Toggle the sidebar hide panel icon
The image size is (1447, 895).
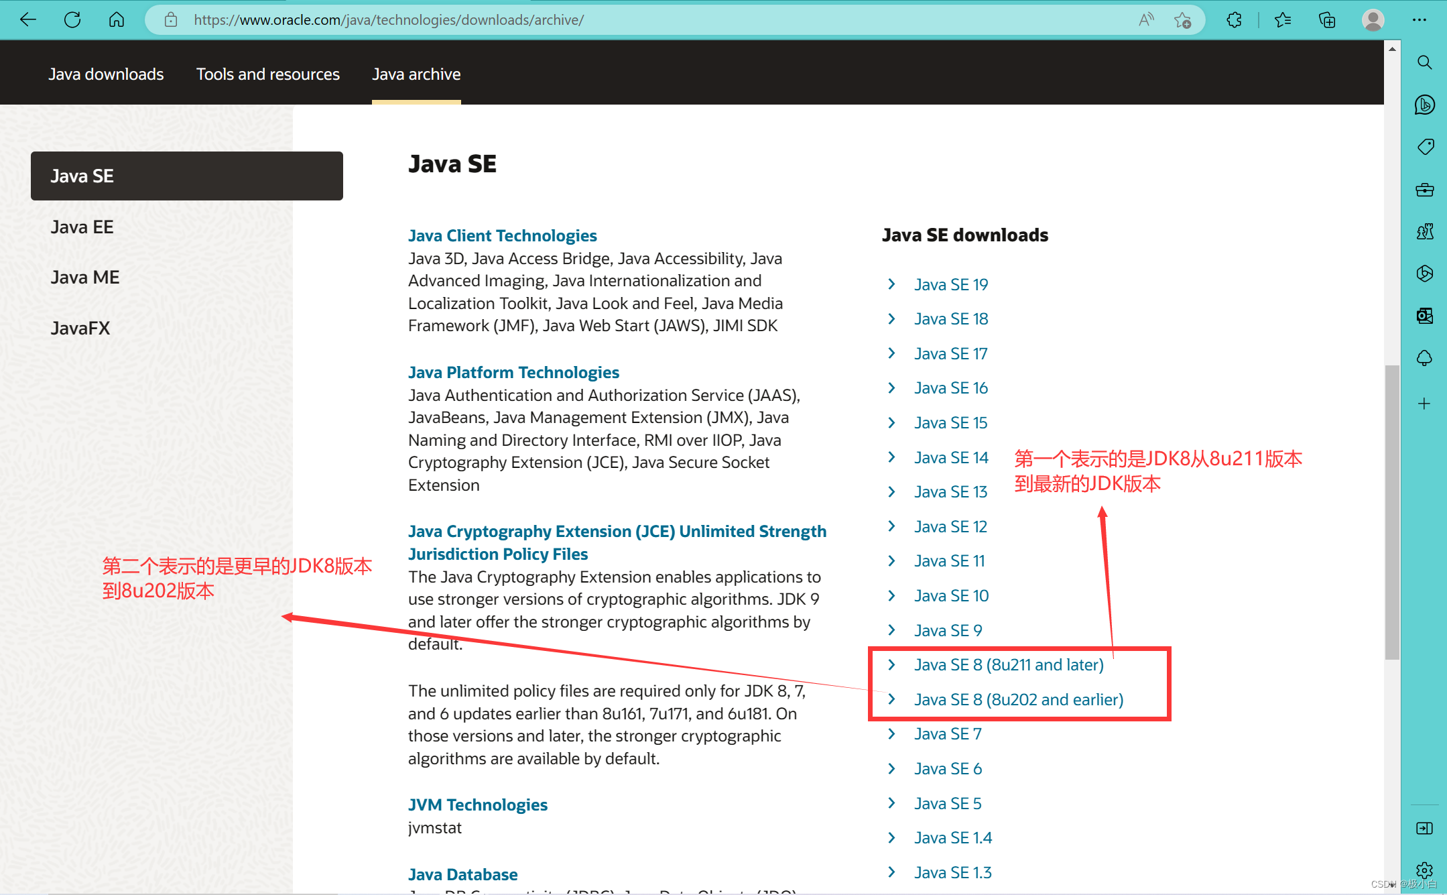1424,829
